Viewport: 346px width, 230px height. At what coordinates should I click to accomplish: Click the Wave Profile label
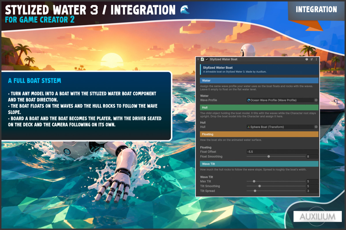(x=208, y=100)
